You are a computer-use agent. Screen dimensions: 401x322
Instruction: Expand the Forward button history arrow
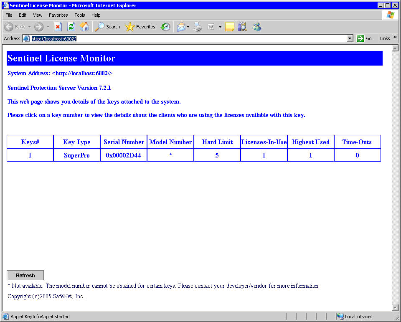pos(48,27)
